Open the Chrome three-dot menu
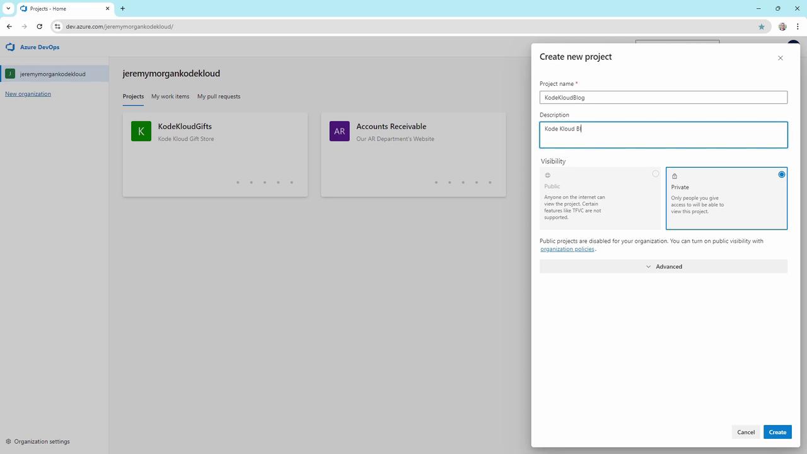The image size is (807, 454). pos(798,26)
